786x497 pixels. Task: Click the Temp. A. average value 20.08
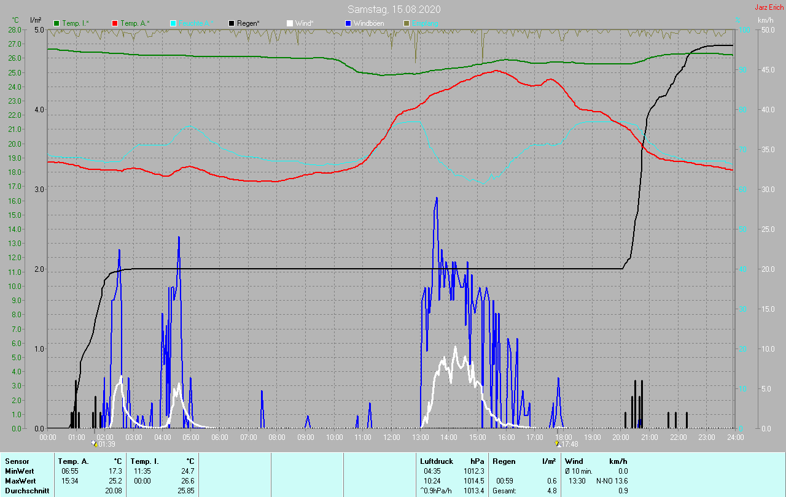click(114, 491)
